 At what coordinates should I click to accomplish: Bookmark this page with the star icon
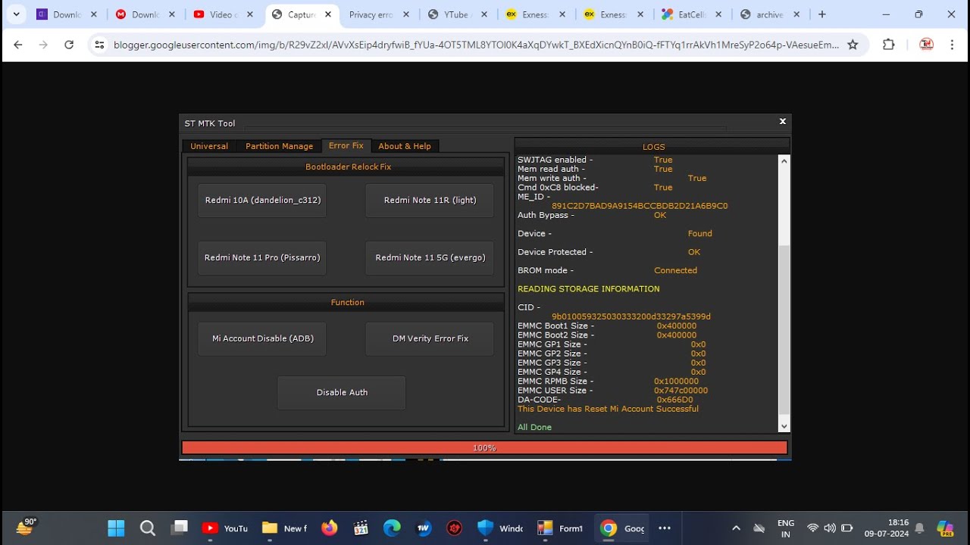click(x=853, y=45)
